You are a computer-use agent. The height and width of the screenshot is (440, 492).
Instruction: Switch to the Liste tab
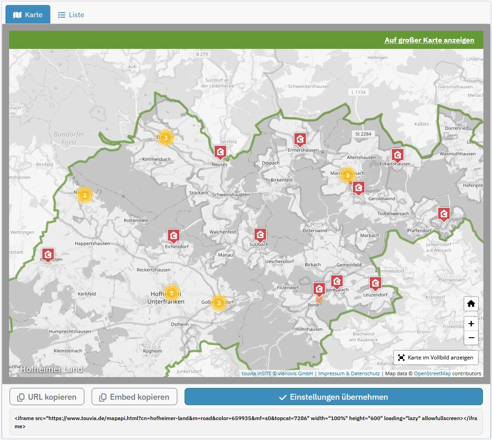point(71,15)
